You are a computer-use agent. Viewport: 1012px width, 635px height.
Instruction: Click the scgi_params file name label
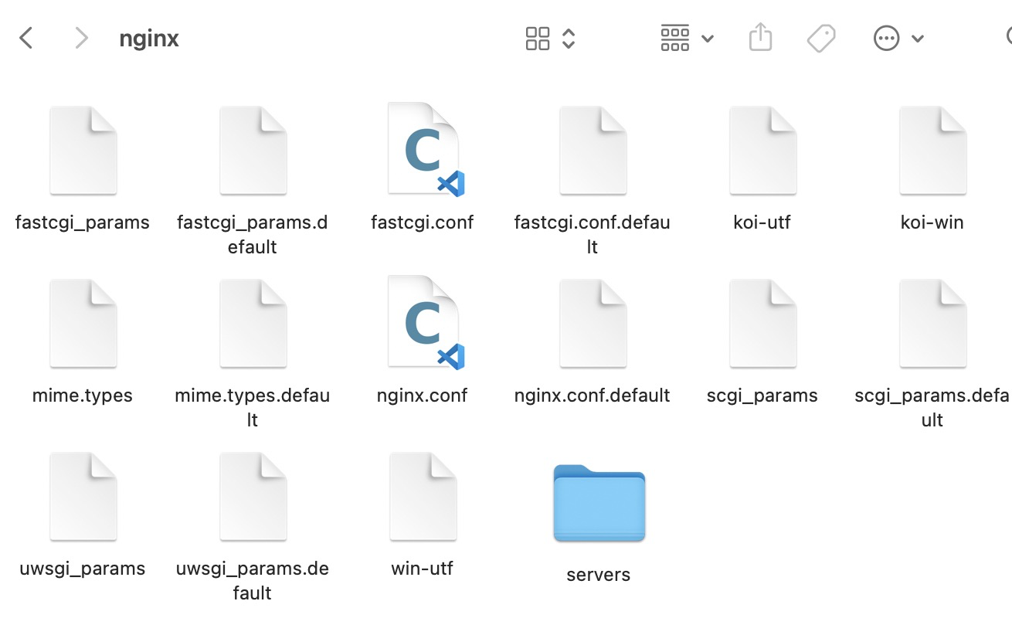762,396
